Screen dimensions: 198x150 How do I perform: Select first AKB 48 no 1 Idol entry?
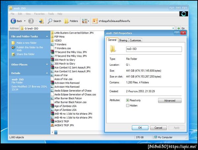[72, 114]
